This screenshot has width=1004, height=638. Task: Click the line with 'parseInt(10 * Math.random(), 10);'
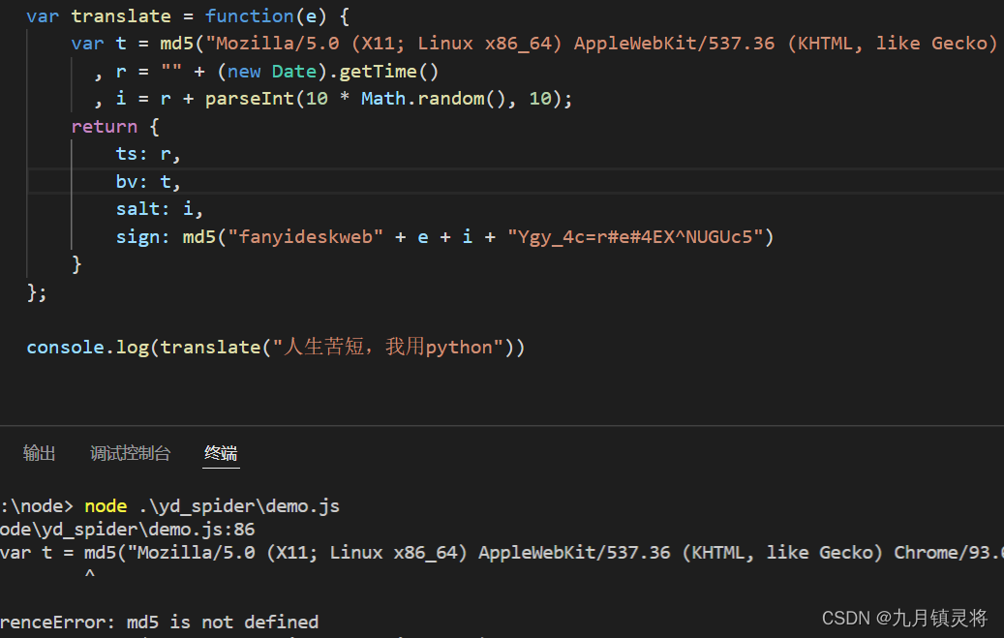332,99
